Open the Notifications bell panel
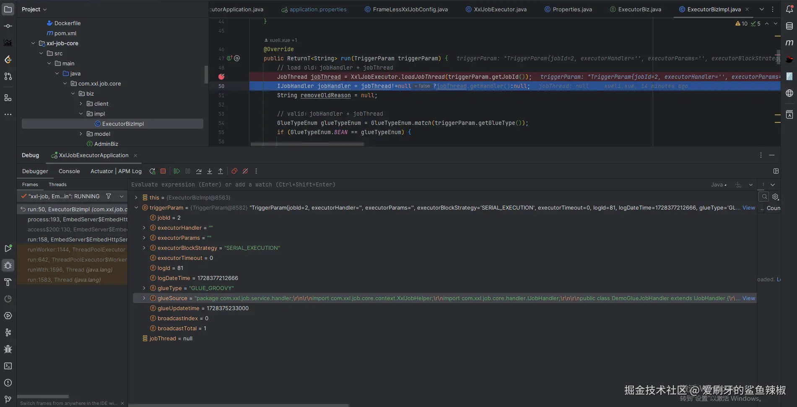Viewport: 797px width, 407px height. point(789,9)
